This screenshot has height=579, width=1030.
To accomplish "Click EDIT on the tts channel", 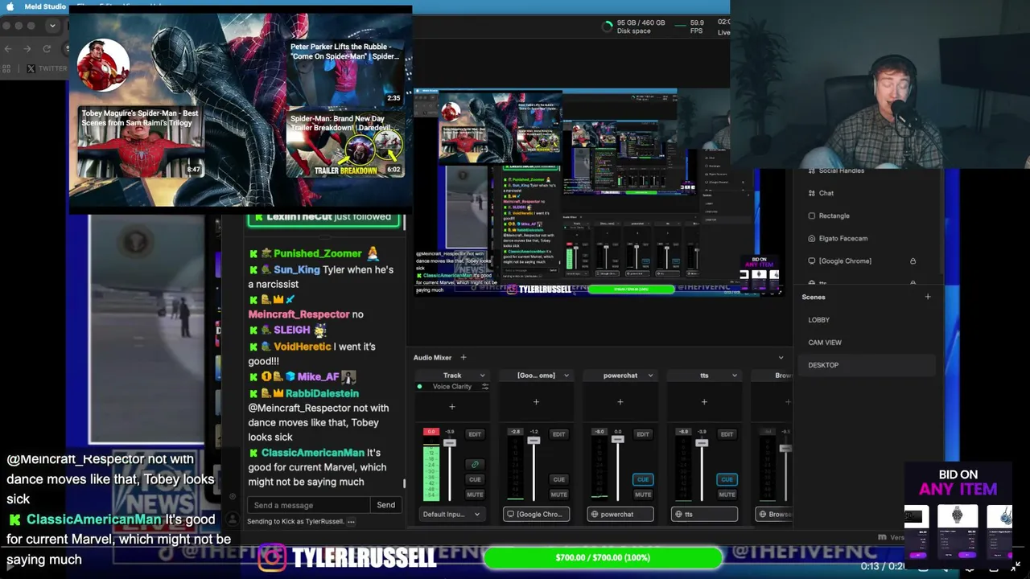I will coord(727,434).
